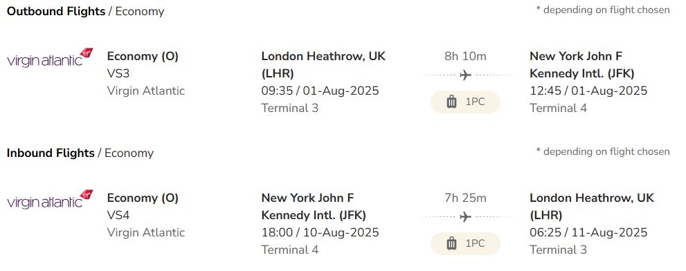Click the inbound flight airplane icon
This screenshot has height=271, width=686.
pyautogui.click(x=465, y=217)
